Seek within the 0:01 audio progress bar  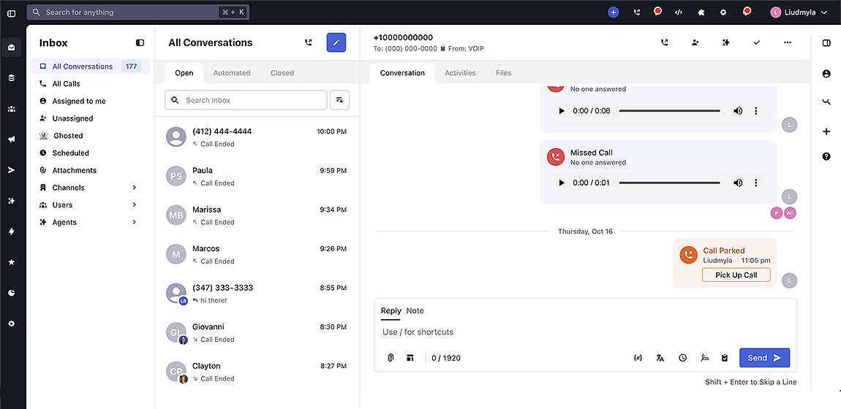(669, 183)
